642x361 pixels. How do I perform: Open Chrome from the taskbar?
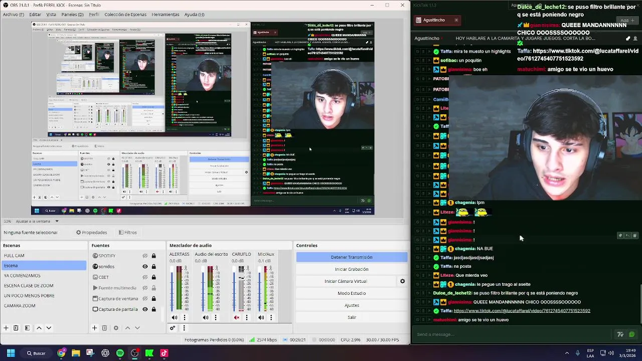[61, 353]
